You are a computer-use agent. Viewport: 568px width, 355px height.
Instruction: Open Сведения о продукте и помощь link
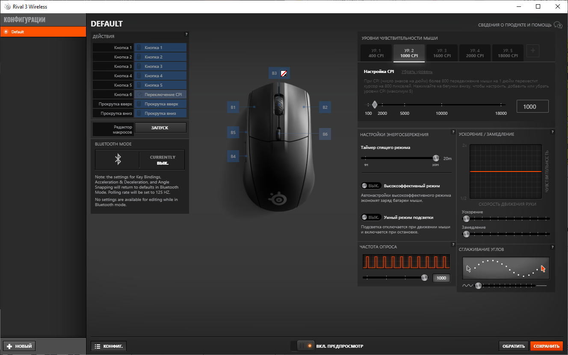pyautogui.click(x=515, y=25)
